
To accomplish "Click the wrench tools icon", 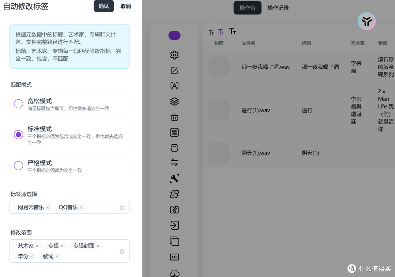I will click(x=174, y=178).
